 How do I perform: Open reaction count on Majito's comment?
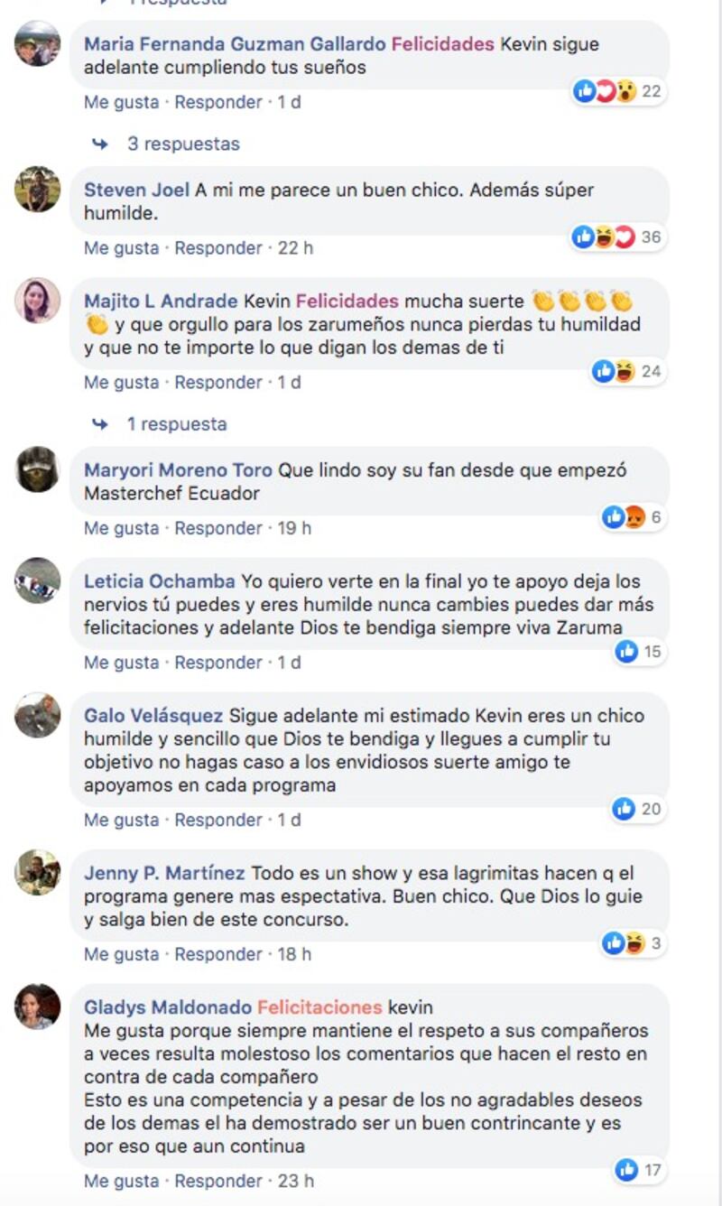point(628,371)
